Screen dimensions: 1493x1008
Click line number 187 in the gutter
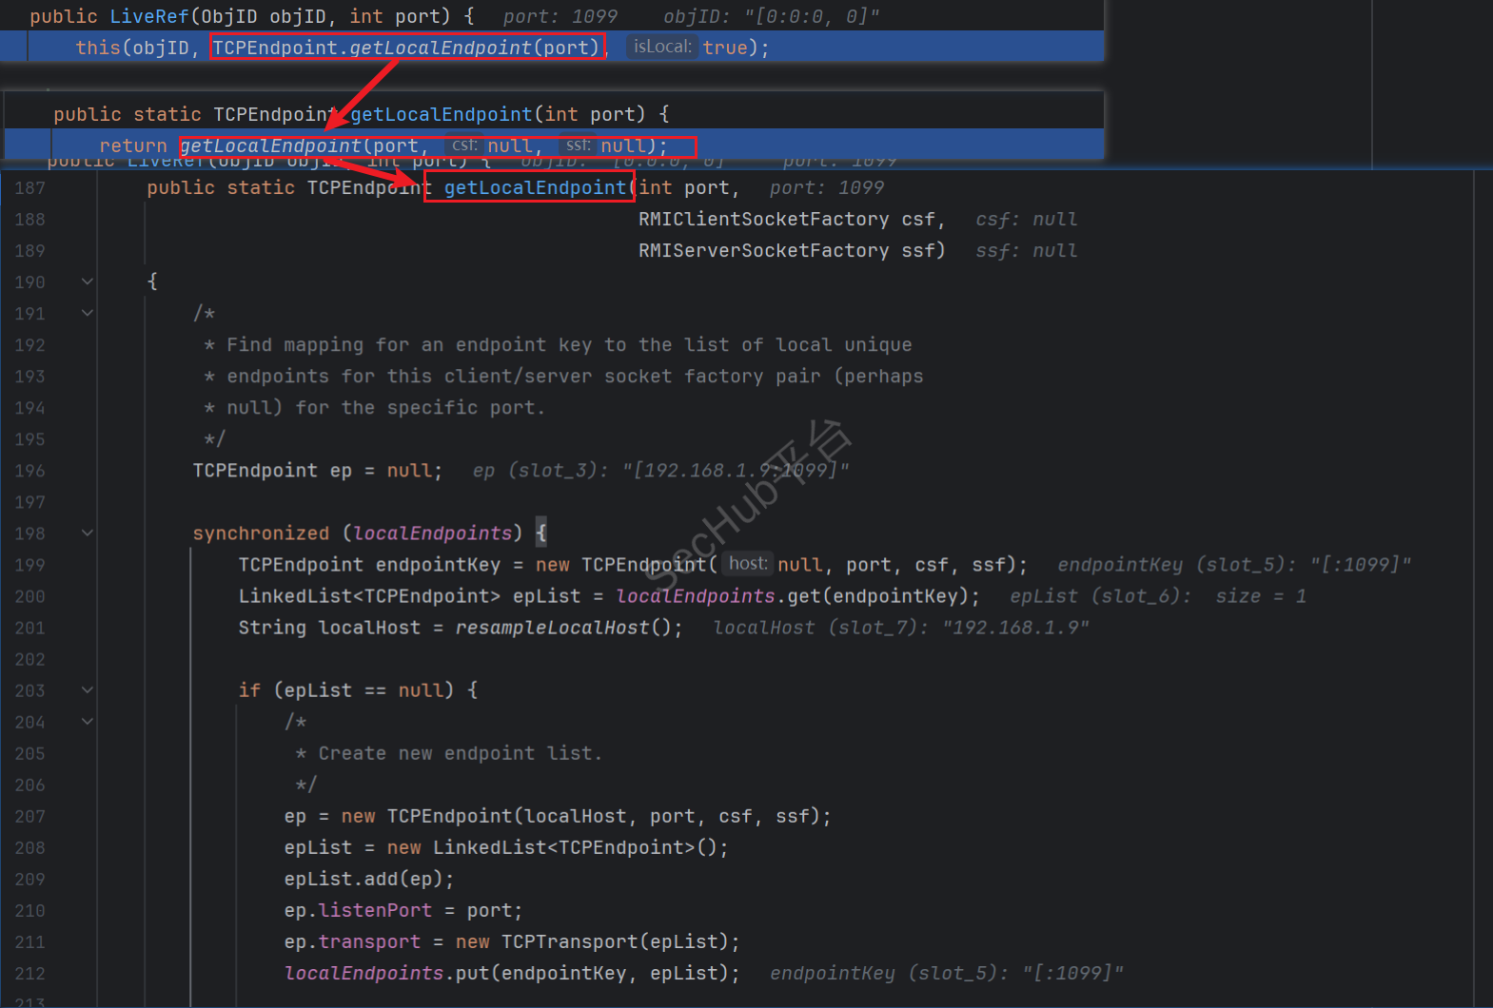(29, 188)
